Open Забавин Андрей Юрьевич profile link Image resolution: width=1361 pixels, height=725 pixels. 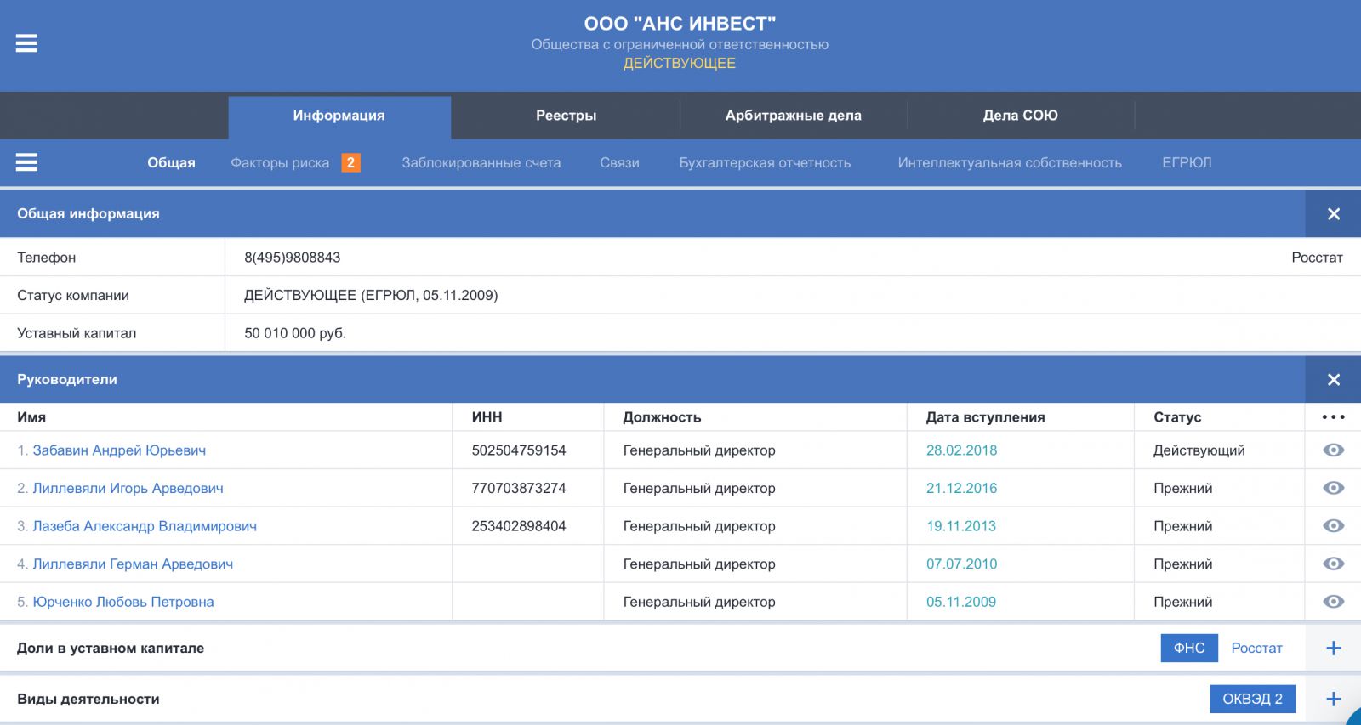119,450
